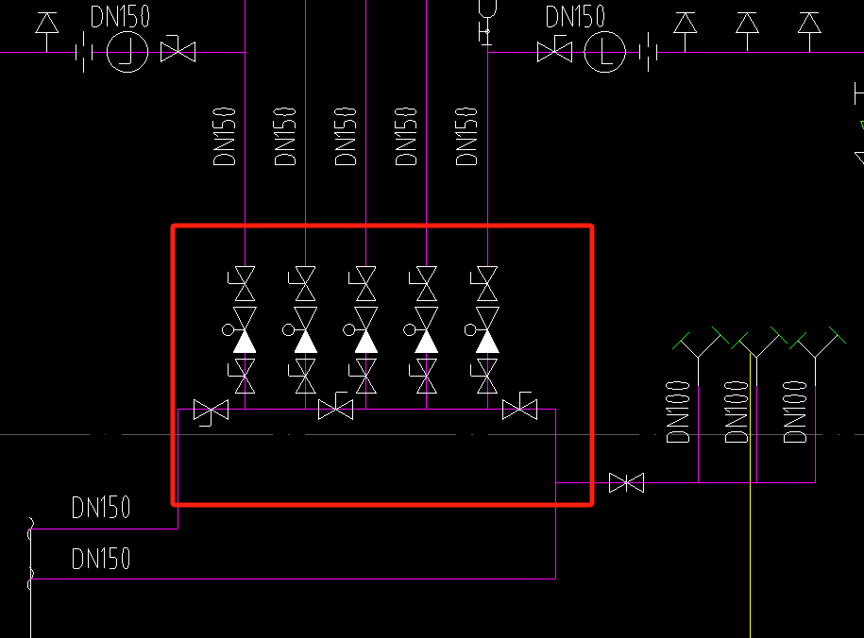Select the lower horizontal DN150 label at bottom left
This screenshot has height=638, width=864.
pyautogui.click(x=101, y=559)
